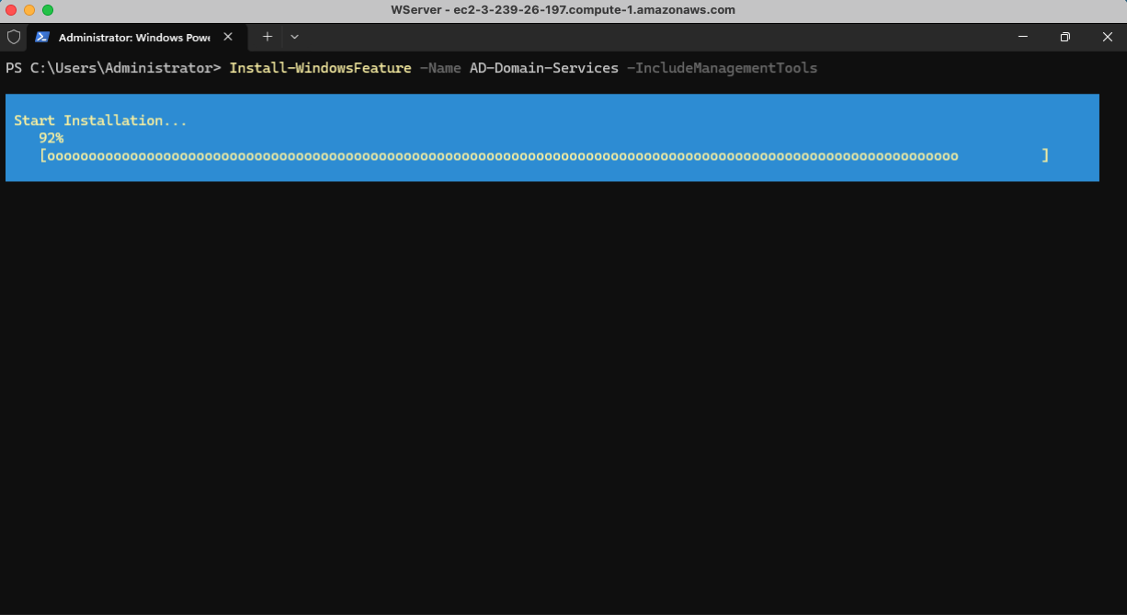The image size is (1127, 615).
Task: Click the AD-Domain-Services argument
Action: click(x=543, y=68)
